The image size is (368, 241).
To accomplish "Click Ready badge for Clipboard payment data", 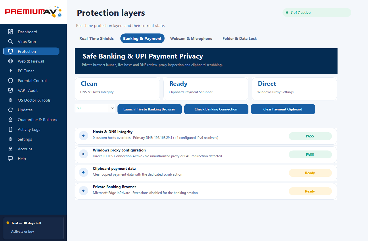I will (310, 173).
